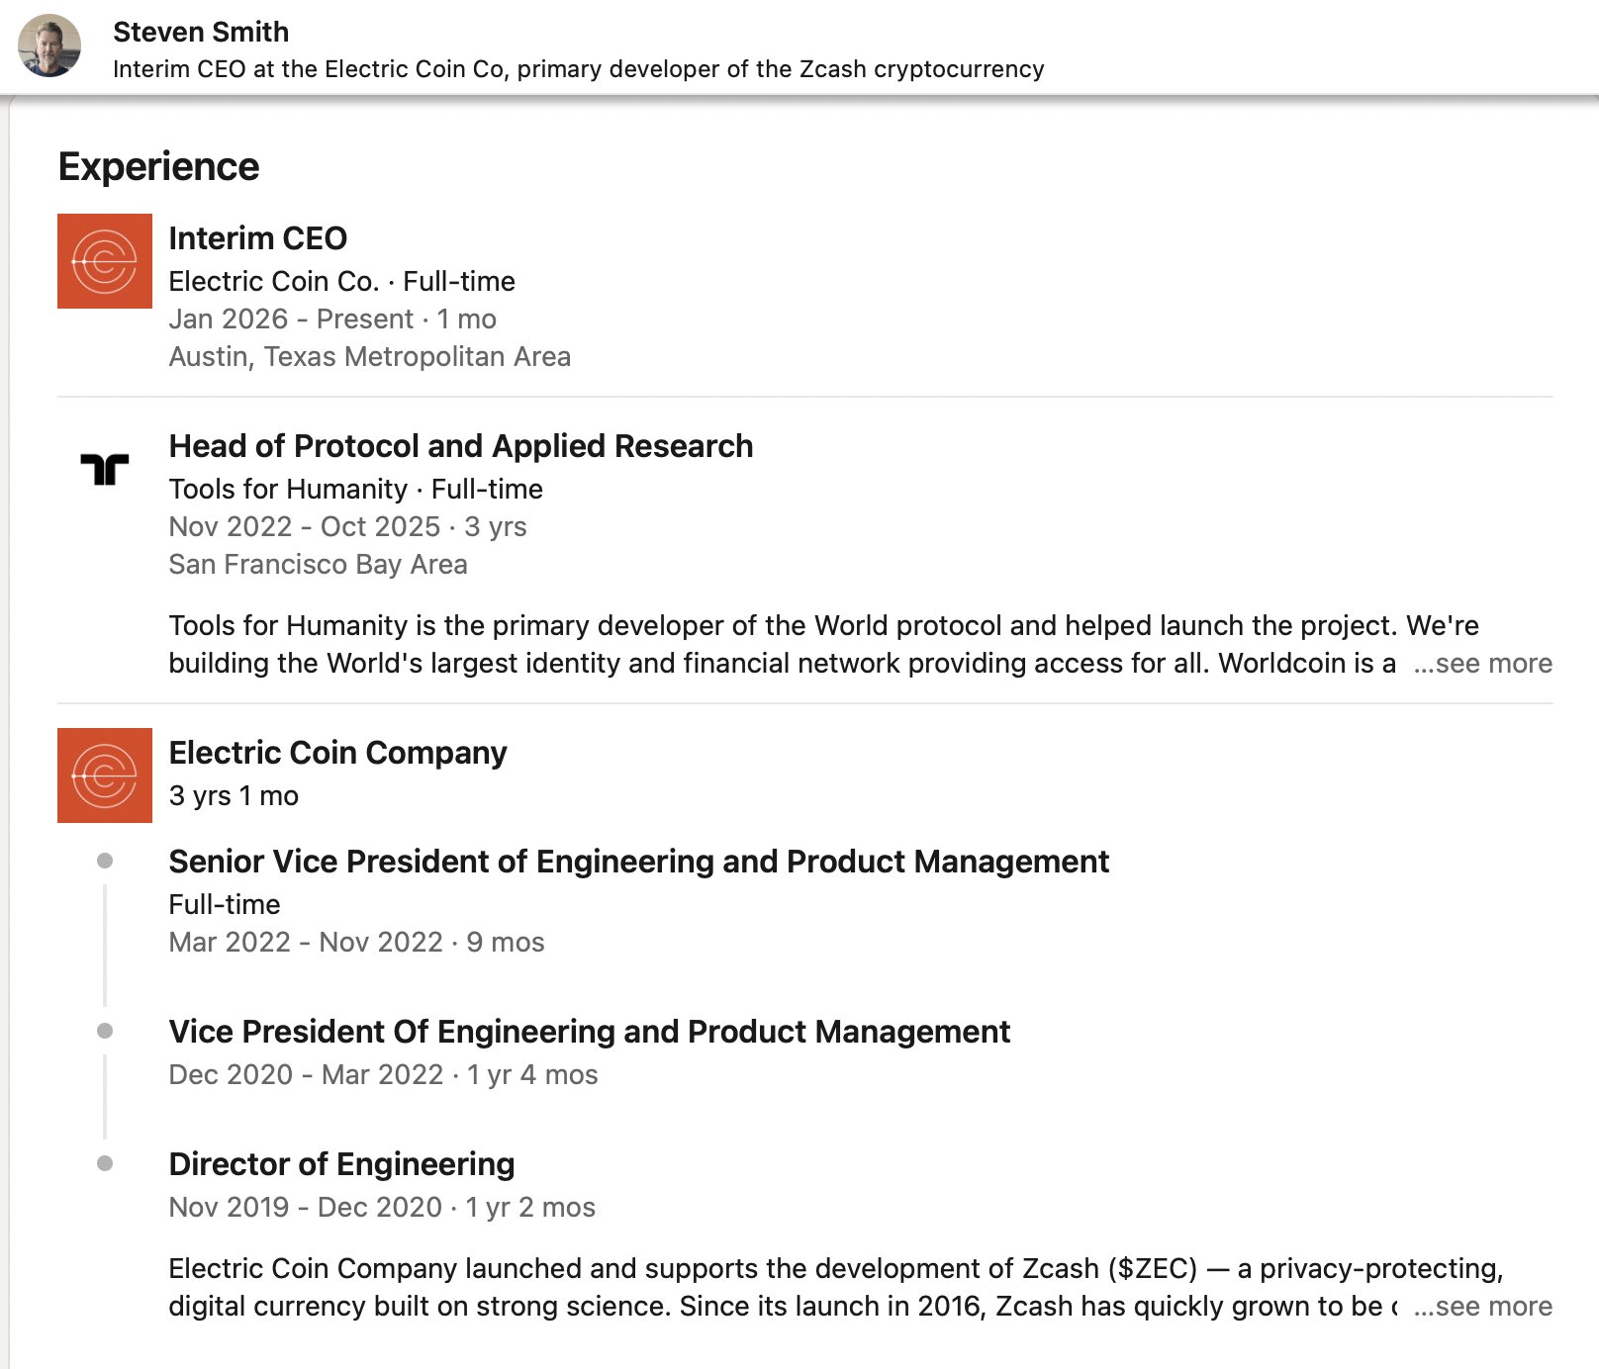Expand Director of Engineering description with see more
1599x1369 pixels.
(x=1483, y=1307)
